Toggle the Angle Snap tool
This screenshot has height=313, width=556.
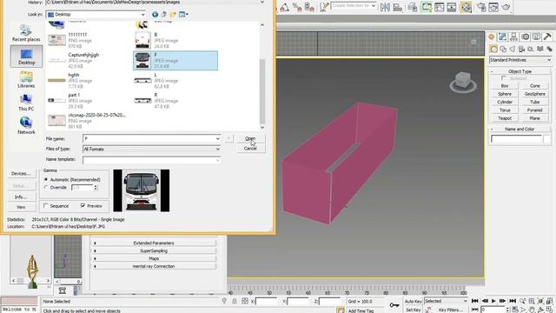click(285, 7)
